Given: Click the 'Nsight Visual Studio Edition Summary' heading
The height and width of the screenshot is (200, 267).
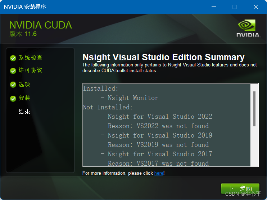Looking at the screenshot, I should pyautogui.click(x=163, y=57).
